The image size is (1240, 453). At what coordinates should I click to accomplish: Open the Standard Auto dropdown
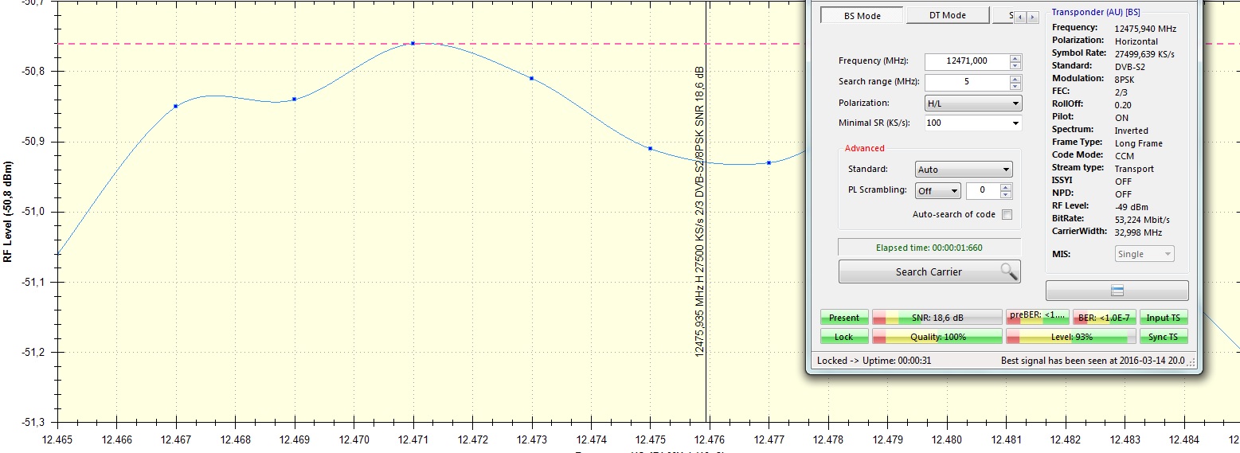[964, 170]
